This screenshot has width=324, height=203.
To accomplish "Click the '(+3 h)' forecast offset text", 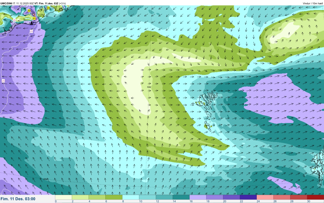I will tap(62, 3).
